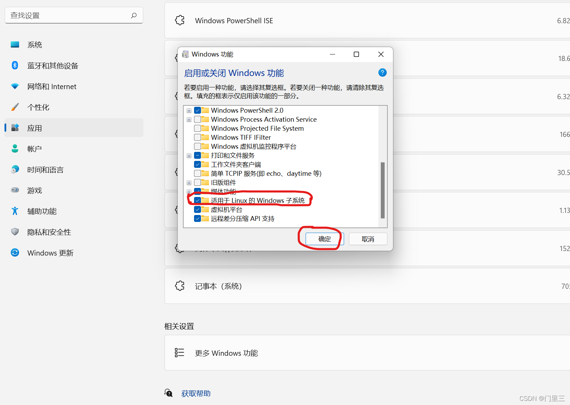
Task: Click the 应用 apps icon in sidebar
Action: [15, 128]
